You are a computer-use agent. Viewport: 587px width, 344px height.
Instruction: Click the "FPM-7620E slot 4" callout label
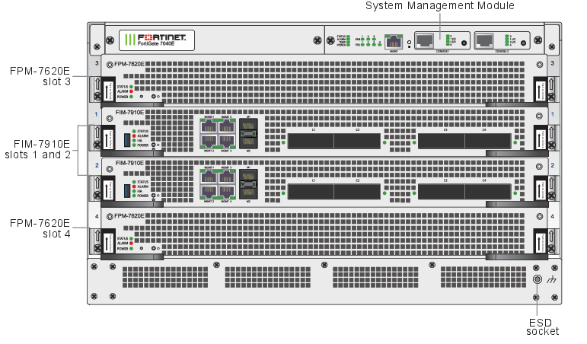[x=40, y=228]
